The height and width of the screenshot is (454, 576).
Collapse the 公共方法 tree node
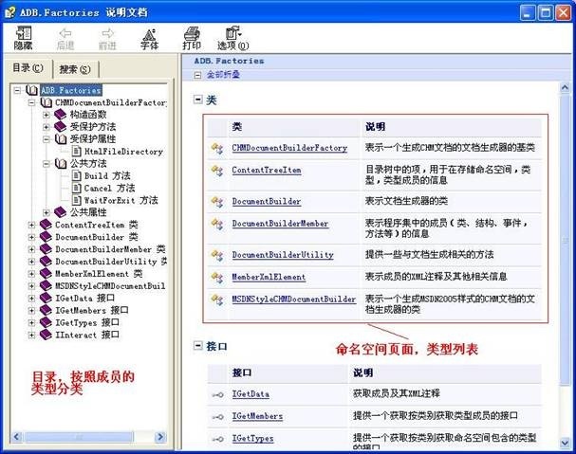(46, 163)
